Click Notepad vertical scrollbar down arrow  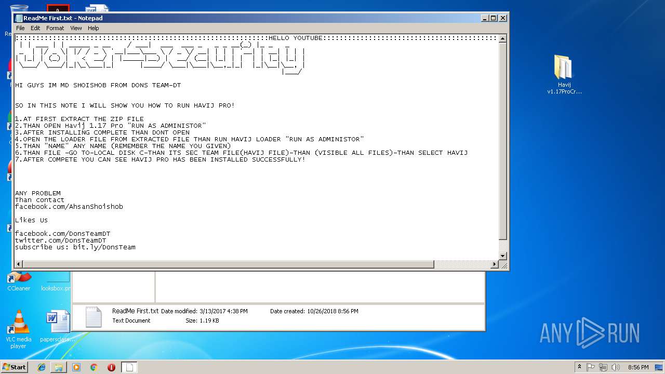502,256
